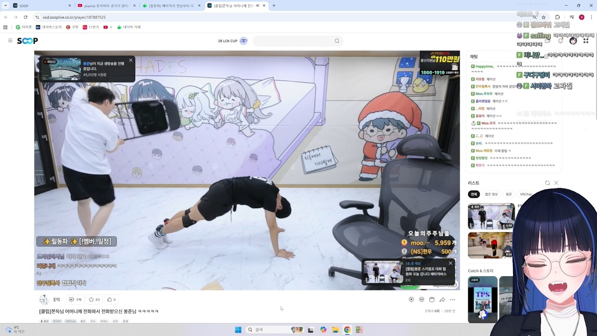
Task: Open the 26 LCK CUP badge icon
Action: point(243,41)
